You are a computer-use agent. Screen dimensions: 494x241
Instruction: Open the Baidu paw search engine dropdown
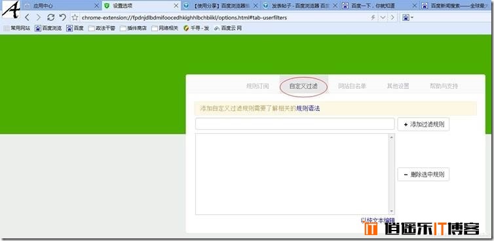click(x=408, y=18)
